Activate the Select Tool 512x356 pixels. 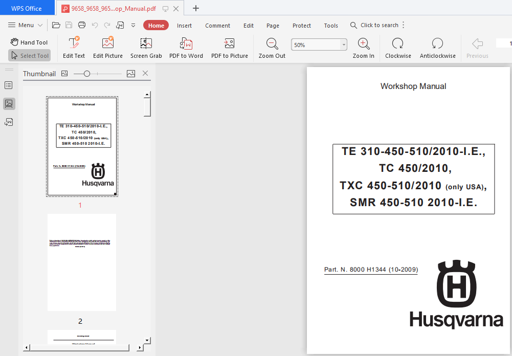(x=29, y=56)
